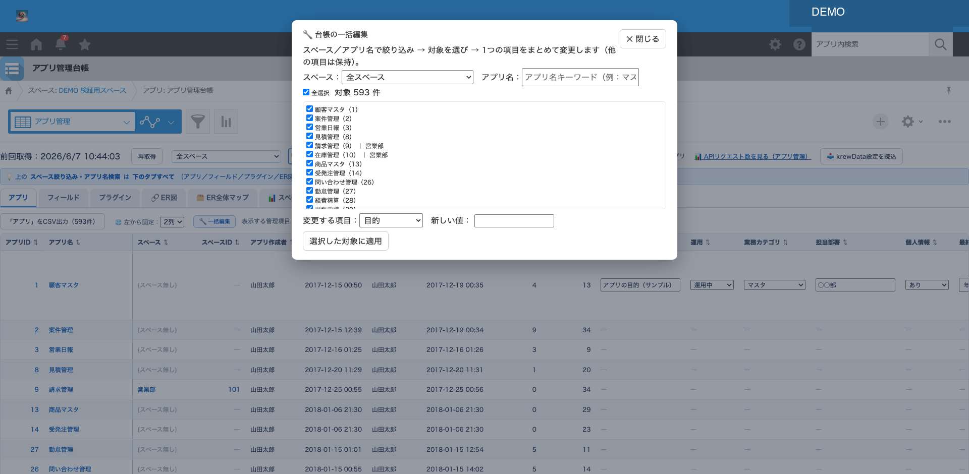This screenshot has width=969, height=474.
Task: Open the APIリクエスト数を見る link
Action: [752, 156]
